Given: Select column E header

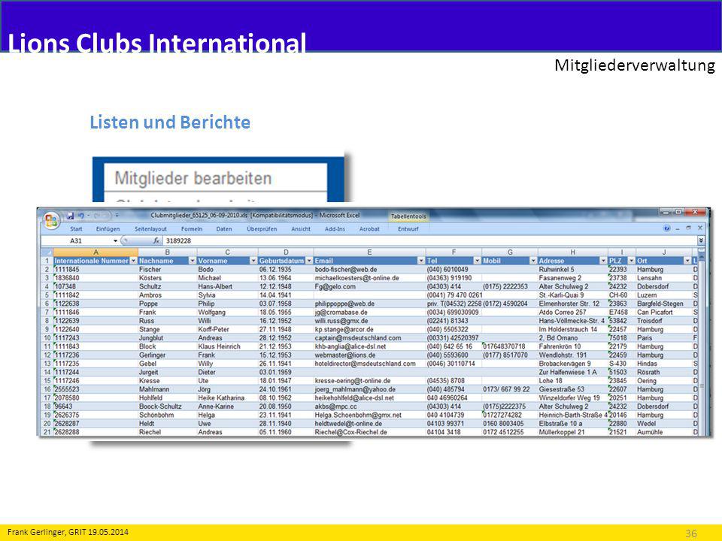Looking at the screenshot, I should 369,252.
